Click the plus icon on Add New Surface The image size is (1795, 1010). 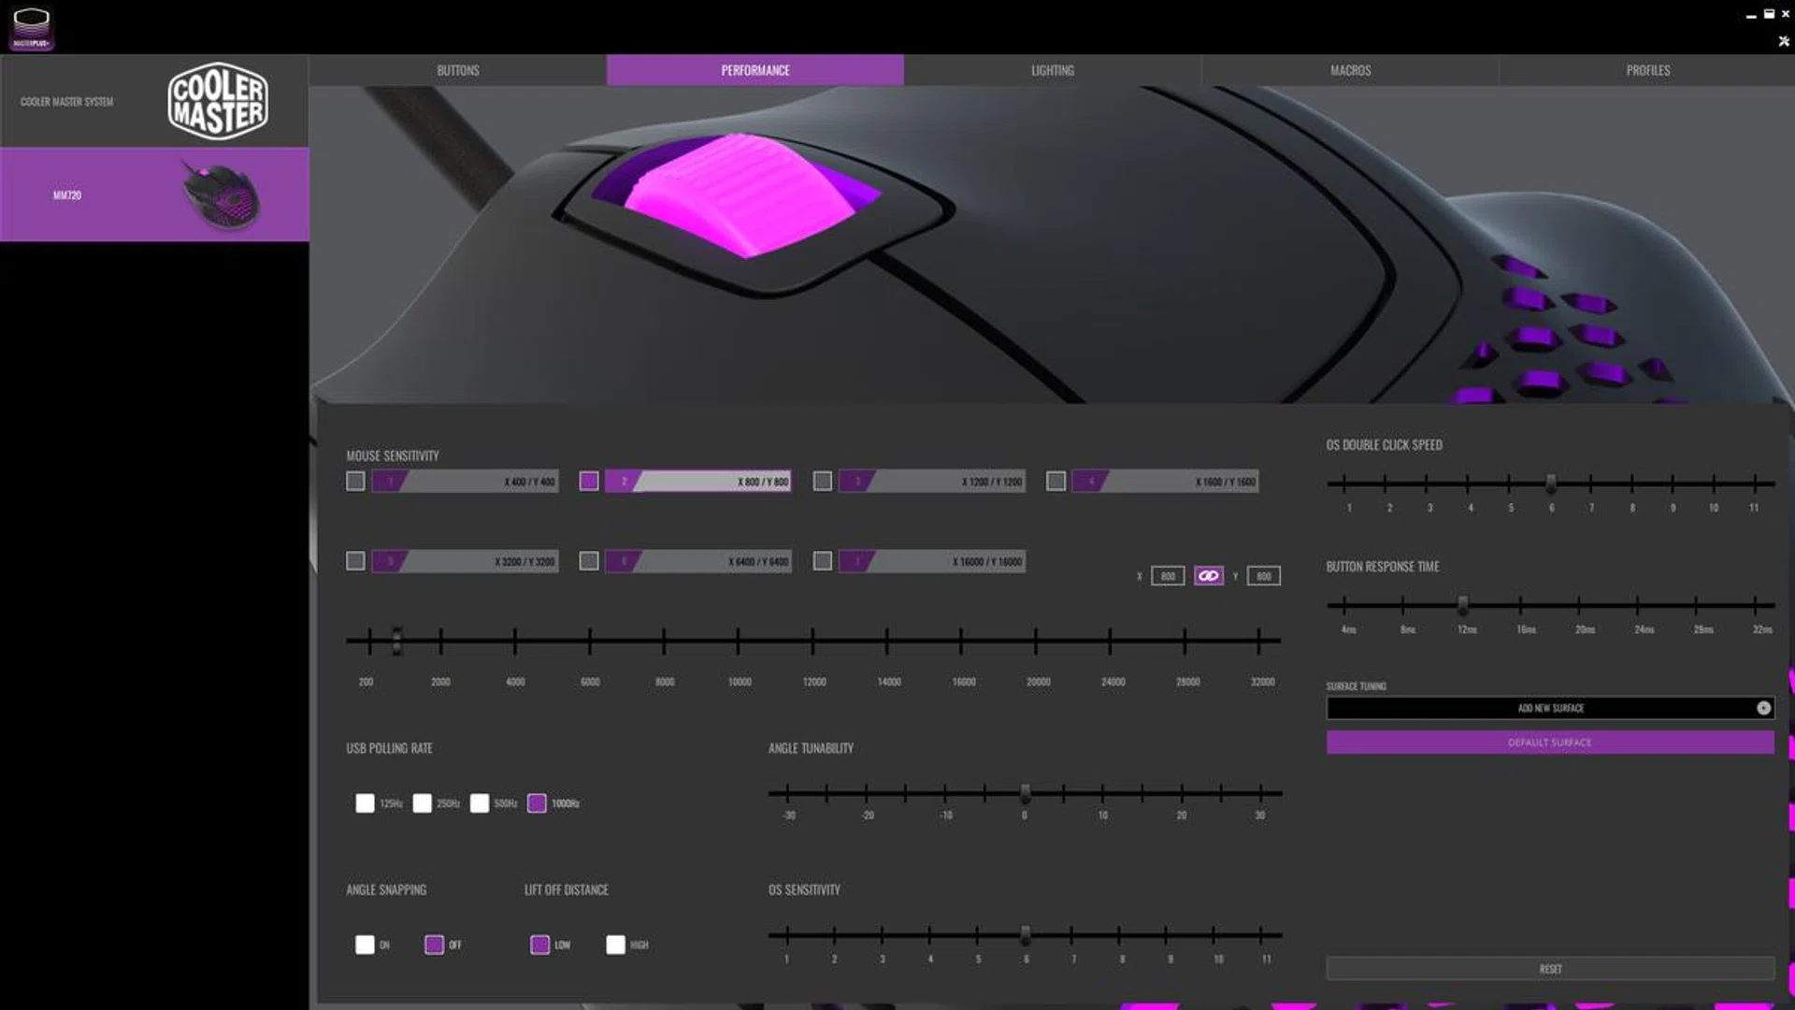coord(1763,708)
